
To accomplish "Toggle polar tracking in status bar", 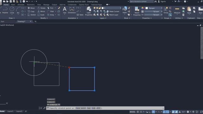I will click(x=154, y=112).
